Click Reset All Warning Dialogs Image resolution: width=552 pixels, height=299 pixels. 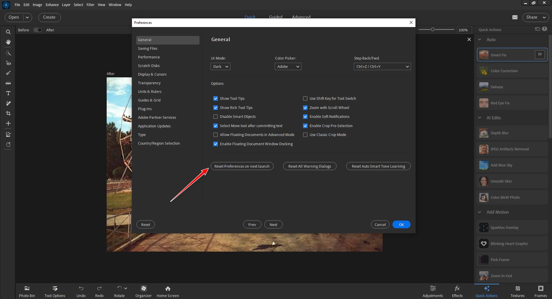(310, 166)
